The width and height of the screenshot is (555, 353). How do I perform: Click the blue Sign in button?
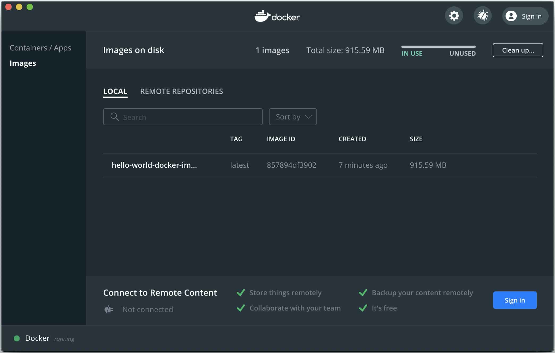(515, 300)
